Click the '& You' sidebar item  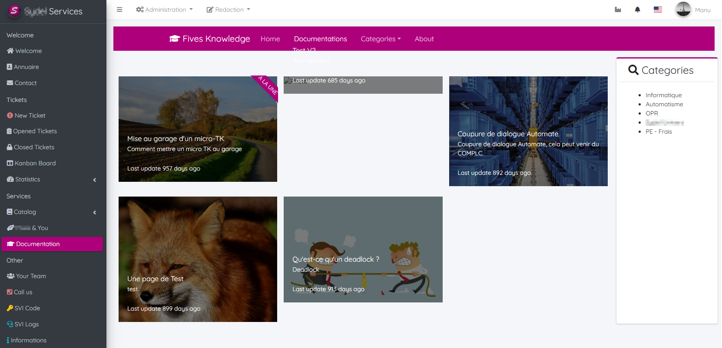(27, 228)
